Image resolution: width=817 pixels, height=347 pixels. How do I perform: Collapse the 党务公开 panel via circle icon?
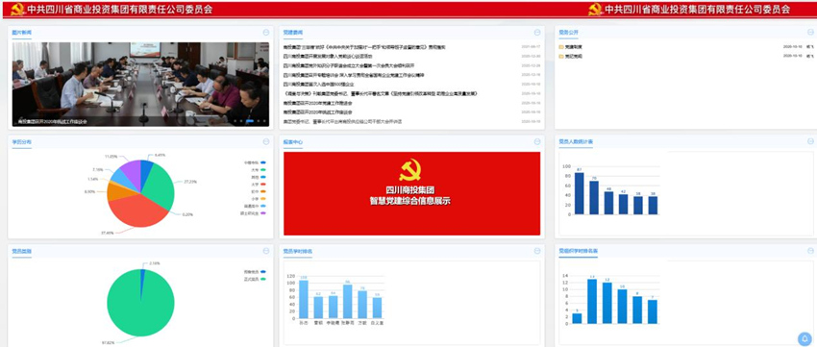coord(810,33)
